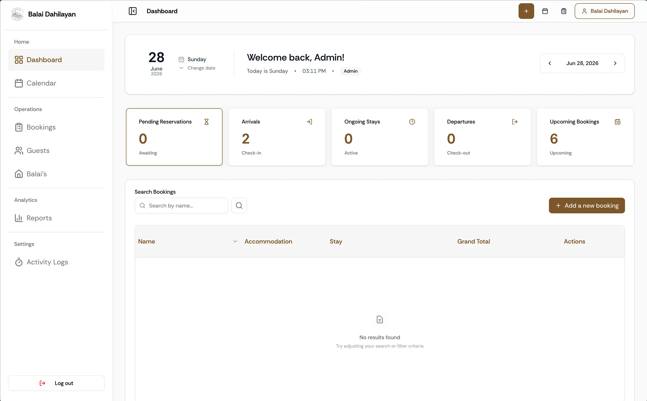Click the Activity Logs stopwatch icon
Image resolution: width=647 pixels, height=401 pixels.
coord(19,262)
